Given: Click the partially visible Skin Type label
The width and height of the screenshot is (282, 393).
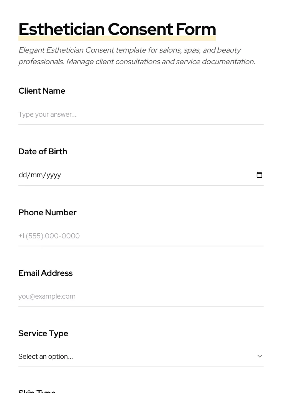Looking at the screenshot, I should [x=37, y=391].
